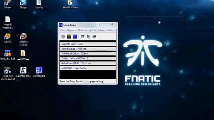The width and height of the screenshot is (214, 120).
Task: Minimize the CamStudio window
Action: point(98,24)
